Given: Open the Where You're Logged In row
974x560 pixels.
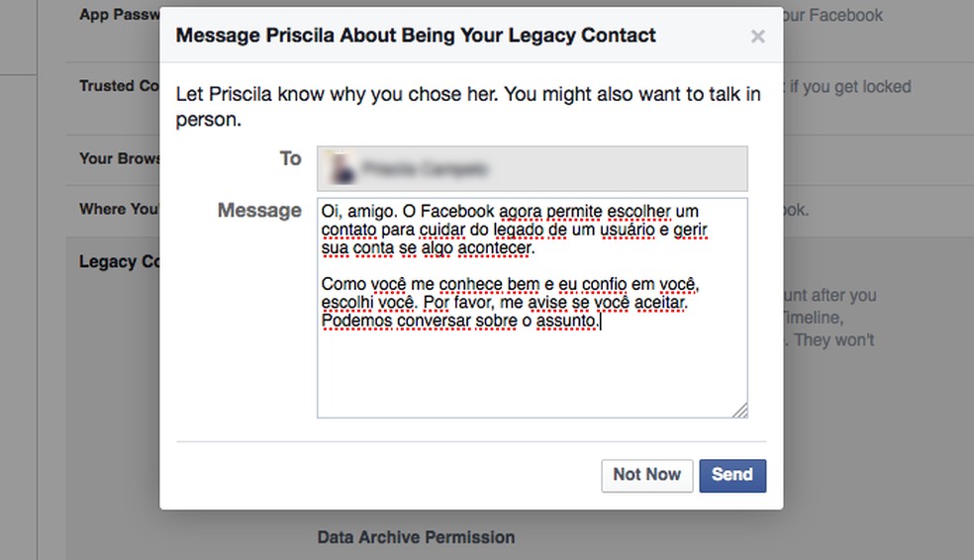Looking at the screenshot, I should tap(117, 209).
